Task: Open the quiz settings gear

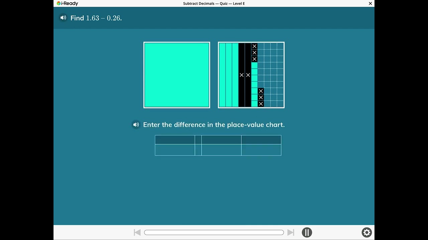Action: pyautogui.click(x=366, y=232)
